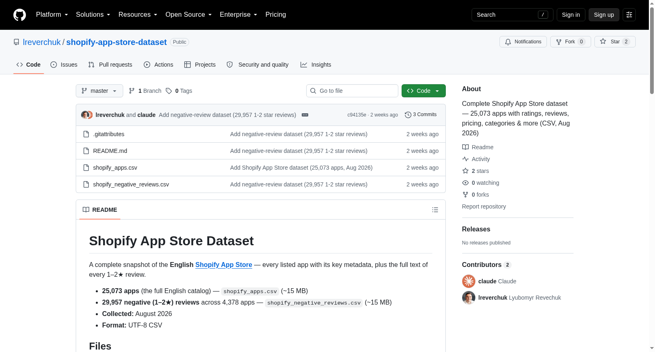
Task: Click commit author avatars in commit bar
Action: 87,115
